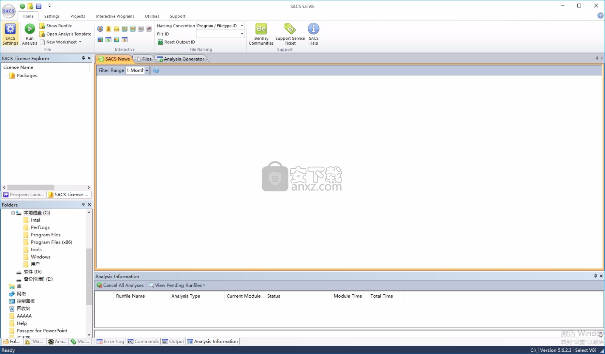Switch to Output tab

[x=173, y=342]
